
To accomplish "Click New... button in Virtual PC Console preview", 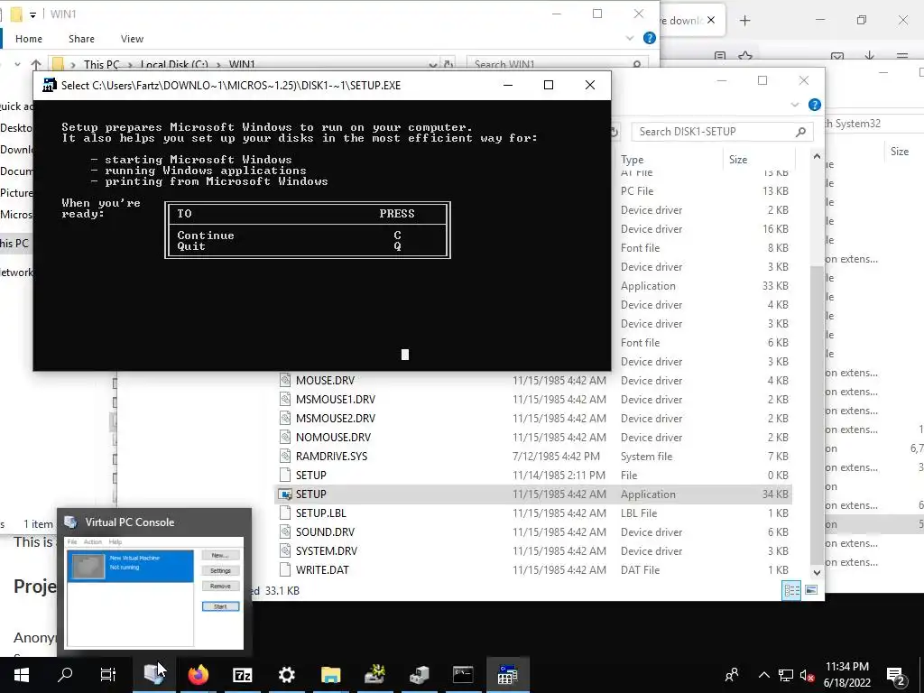I will 220,555.
